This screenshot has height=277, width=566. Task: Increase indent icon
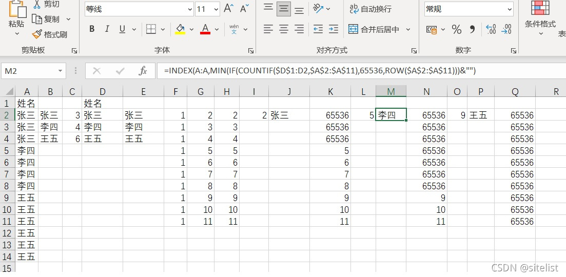[x=334, y=29]
